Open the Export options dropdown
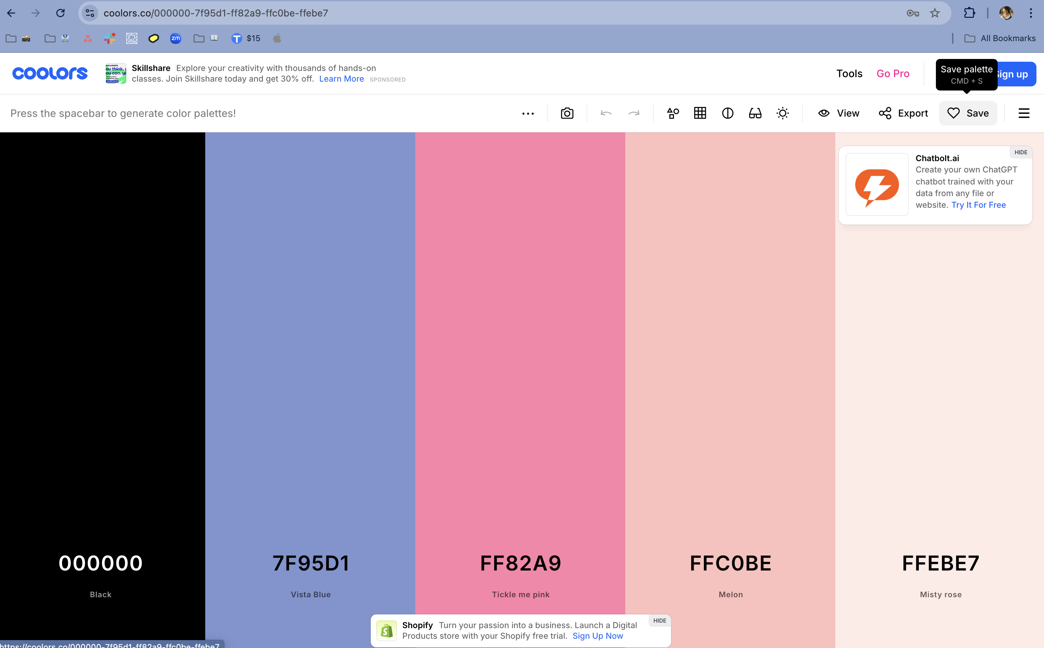This screenshot has width=1044, height=648. point(904,113)
